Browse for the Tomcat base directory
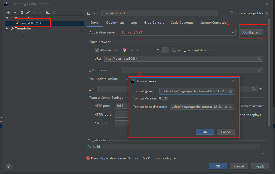This screenshot has width=275, height=174. [x=230, y=107]
